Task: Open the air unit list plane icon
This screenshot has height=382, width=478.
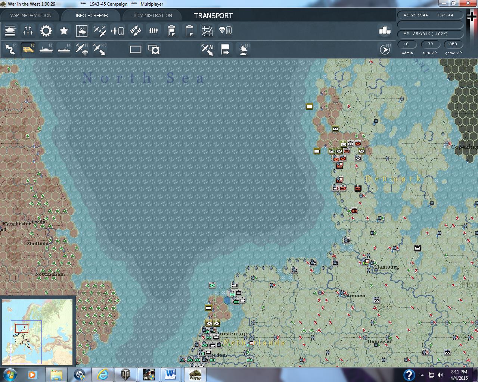Action: coord(118,31)
